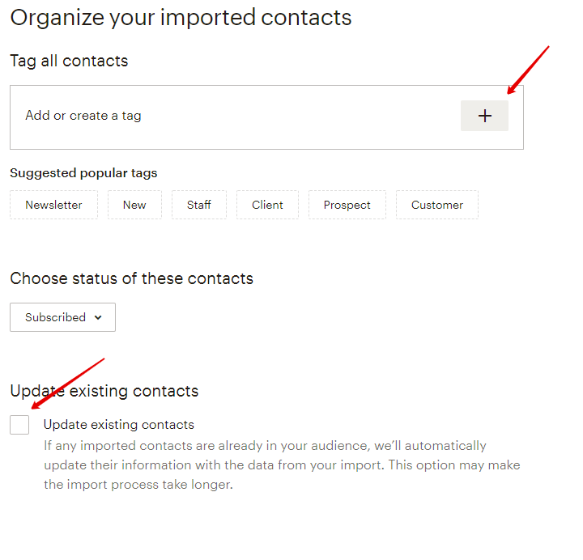
Task: Click the 'Update existing contacts' checkbox label
Action: 119,425
